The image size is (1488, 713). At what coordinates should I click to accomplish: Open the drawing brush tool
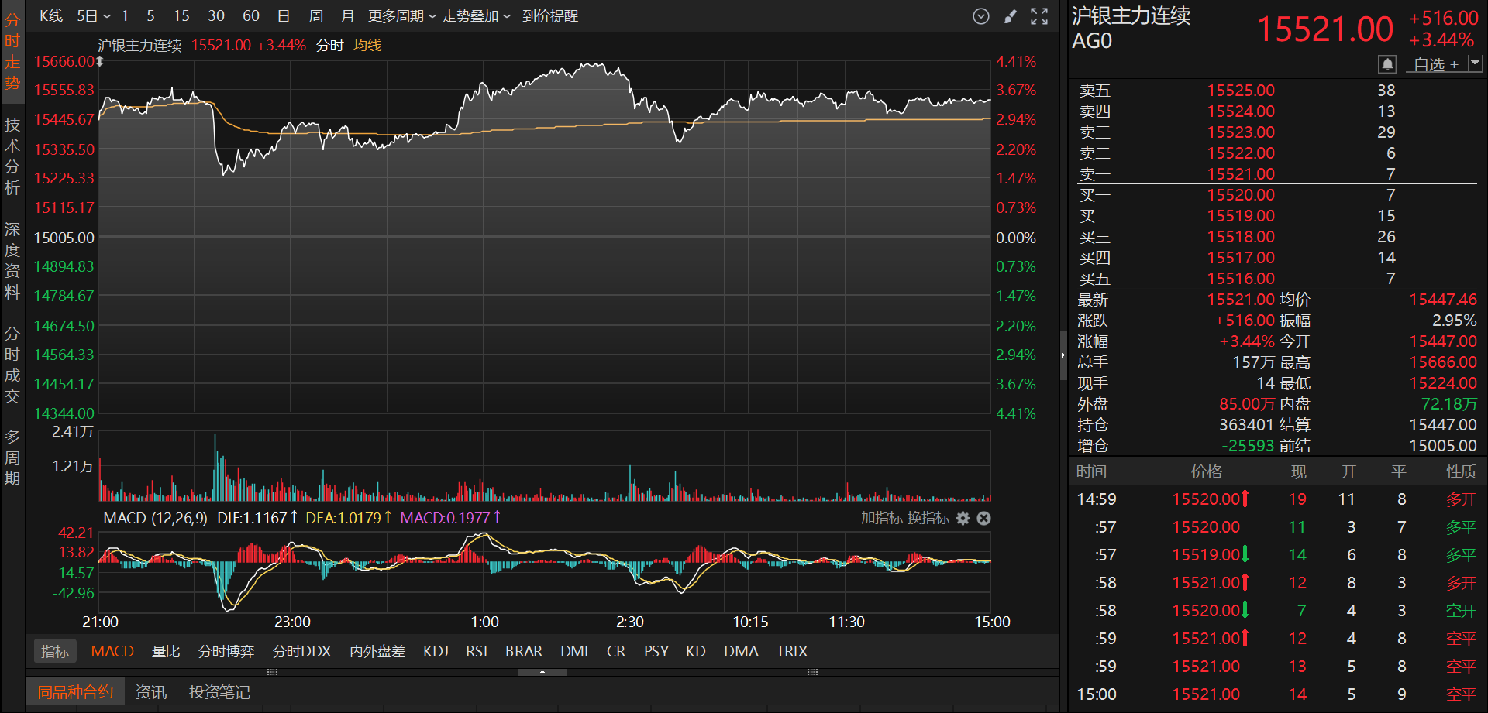[1010, 16]
